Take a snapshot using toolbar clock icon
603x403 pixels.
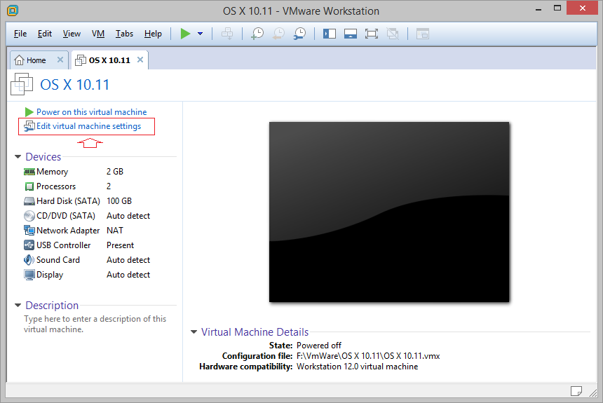(x=257, y=34)
